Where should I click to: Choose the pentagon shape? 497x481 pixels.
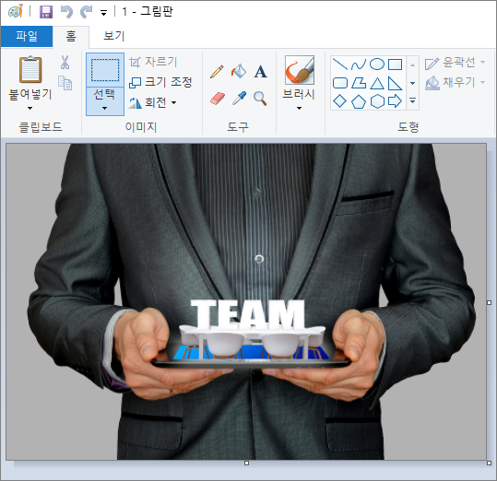coord(359,101)
